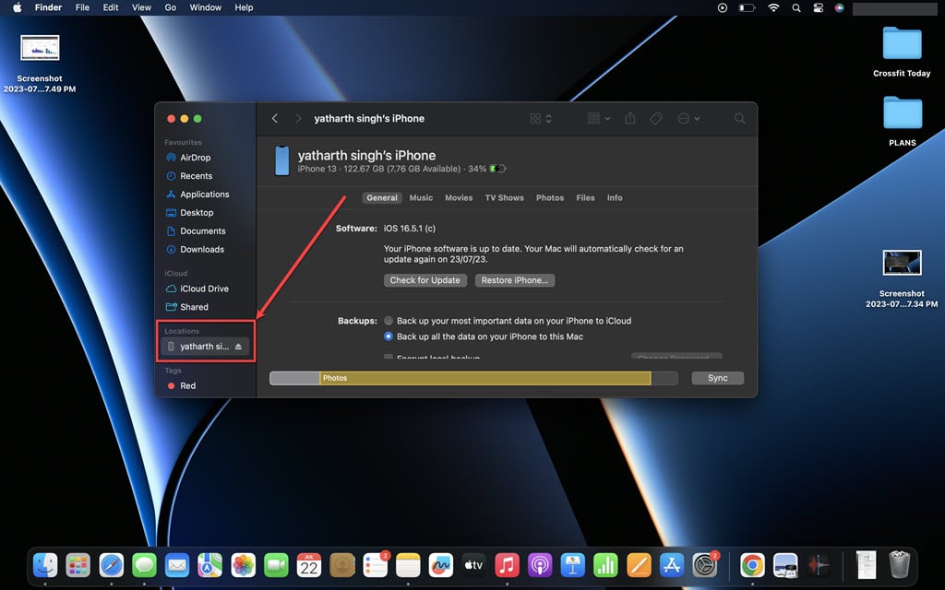Open Apple TV app from the Dock
The image size is (945, 590).
473,565
